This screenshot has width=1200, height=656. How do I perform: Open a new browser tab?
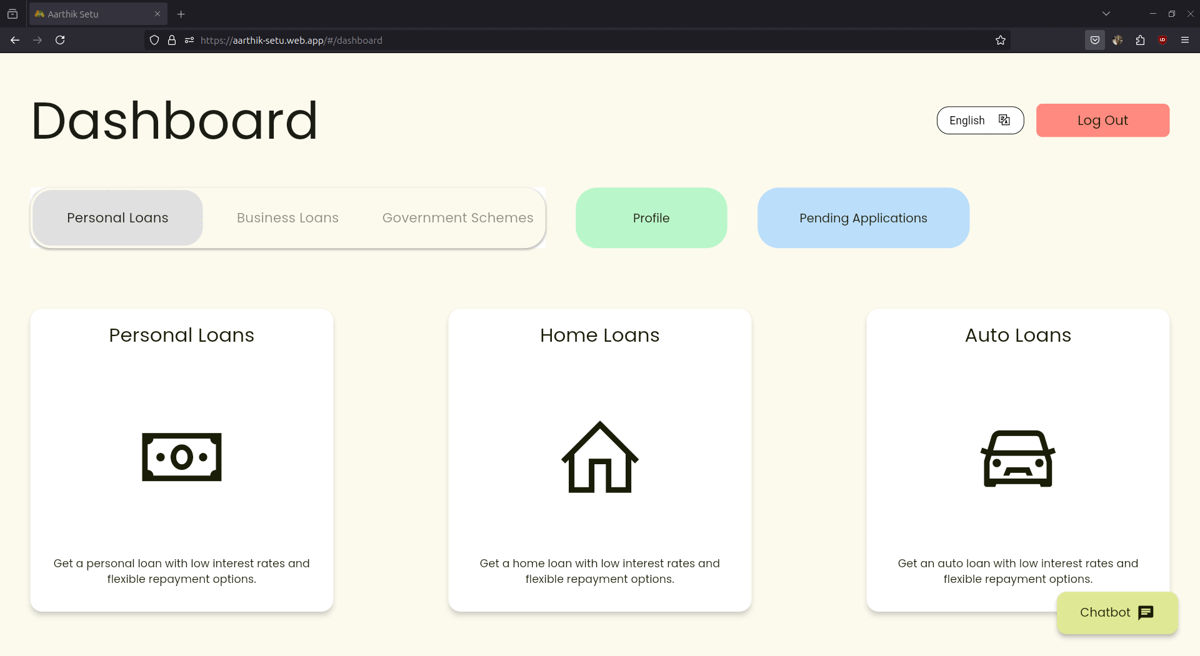181,14
